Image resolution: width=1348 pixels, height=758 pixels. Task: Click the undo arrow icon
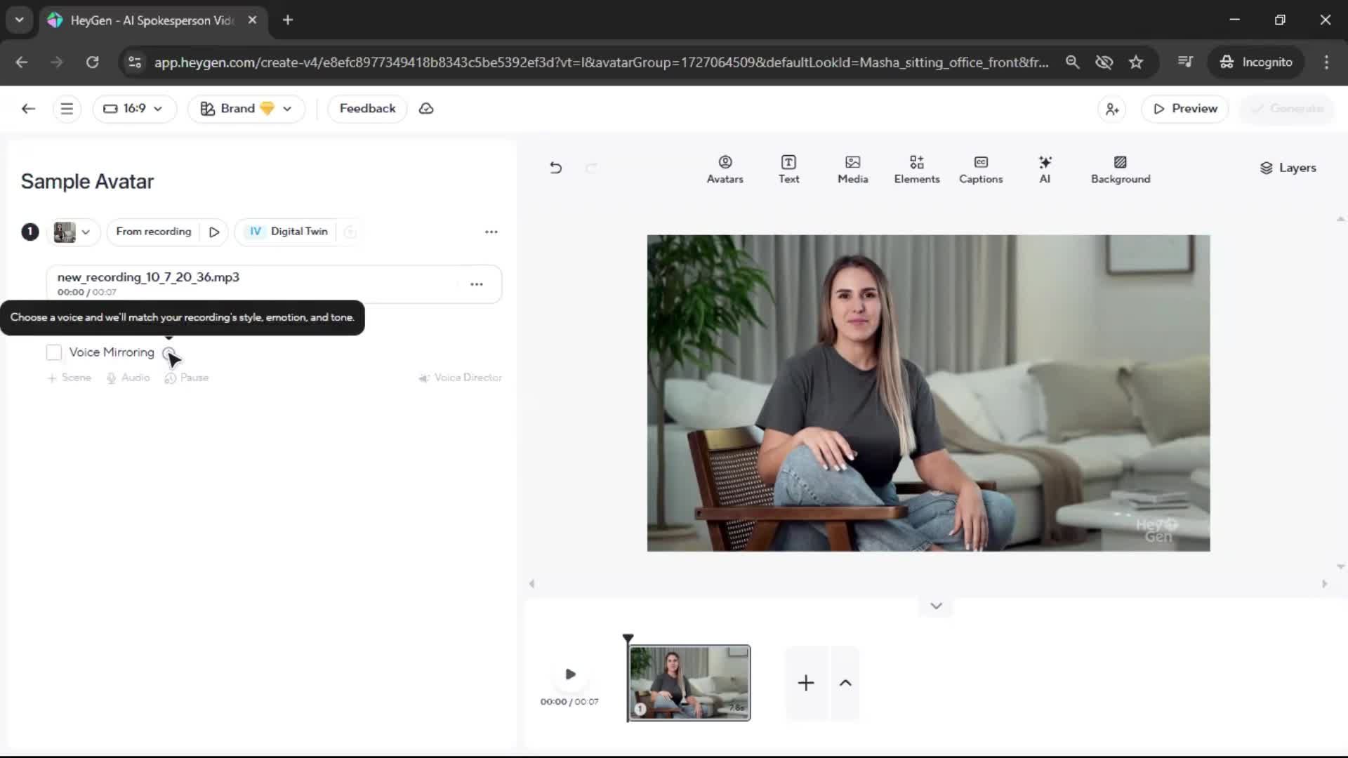555,168
